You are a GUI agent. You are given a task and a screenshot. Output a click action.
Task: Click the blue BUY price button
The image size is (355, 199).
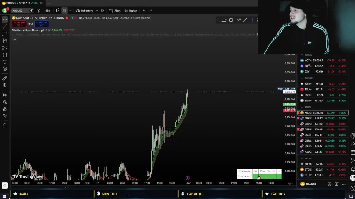41,24
